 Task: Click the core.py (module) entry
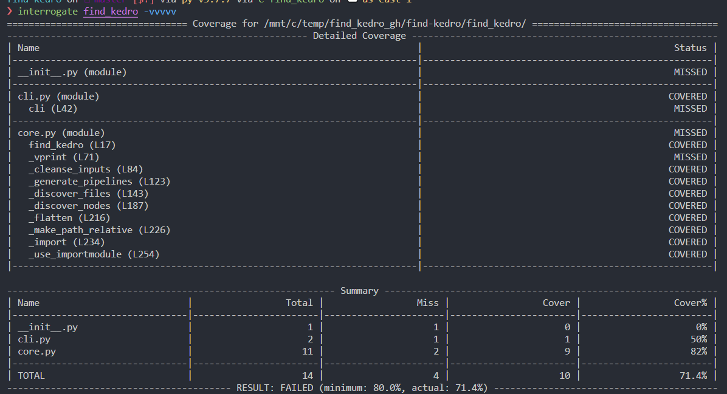61,133
